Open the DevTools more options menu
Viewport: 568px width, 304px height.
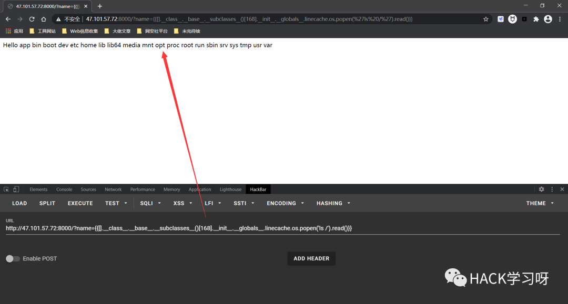[x=552, y=190]
